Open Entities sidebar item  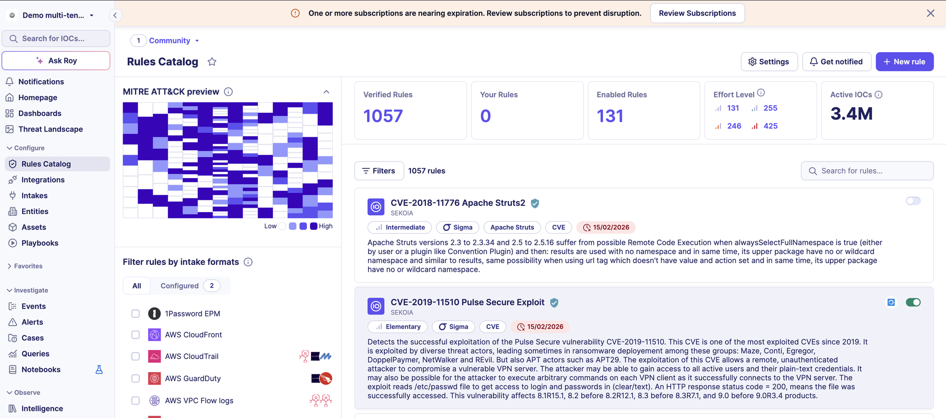(35, 211)
